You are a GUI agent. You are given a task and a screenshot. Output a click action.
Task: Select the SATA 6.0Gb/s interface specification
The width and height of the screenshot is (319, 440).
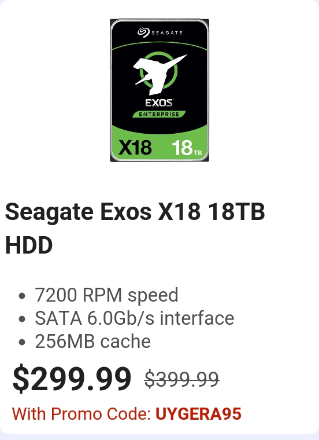(x=135, y=318)
